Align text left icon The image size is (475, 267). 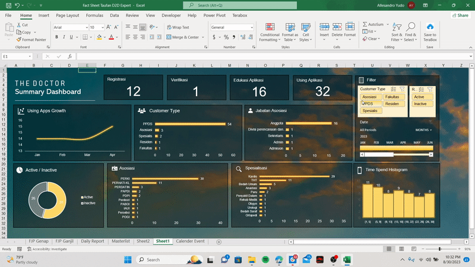tap(128, 37)
